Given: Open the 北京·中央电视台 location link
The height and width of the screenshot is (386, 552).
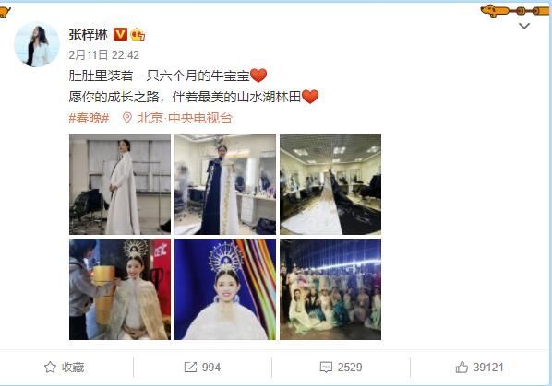Looking at the screenshot, I should [x=185, y=118].
